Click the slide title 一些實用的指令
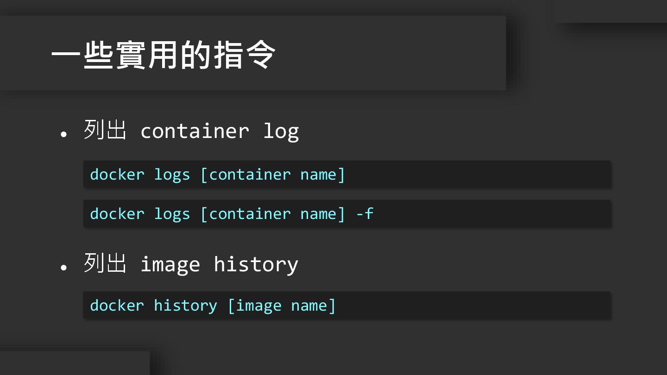 click(163, 55)
